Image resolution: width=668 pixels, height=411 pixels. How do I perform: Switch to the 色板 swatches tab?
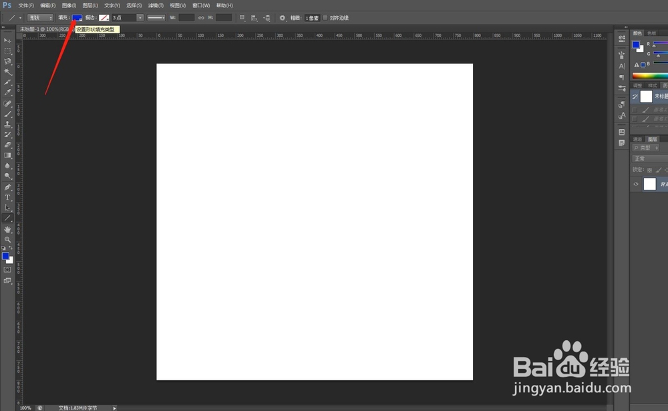tap(652, 33)
